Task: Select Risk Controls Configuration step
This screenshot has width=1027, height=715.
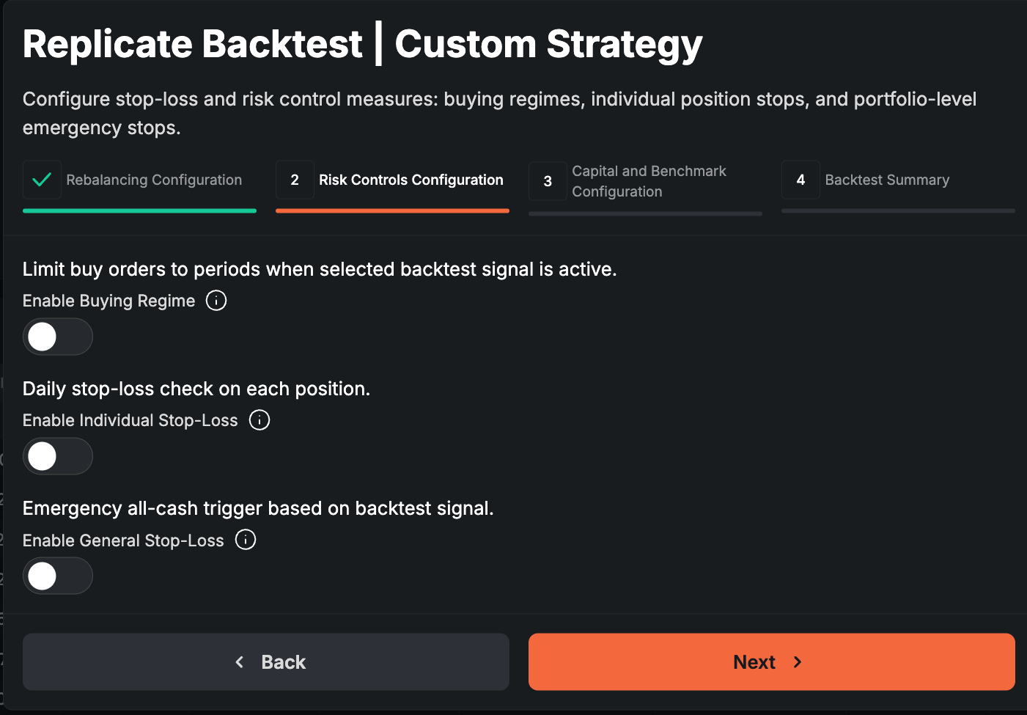Action: pos(411,180)
